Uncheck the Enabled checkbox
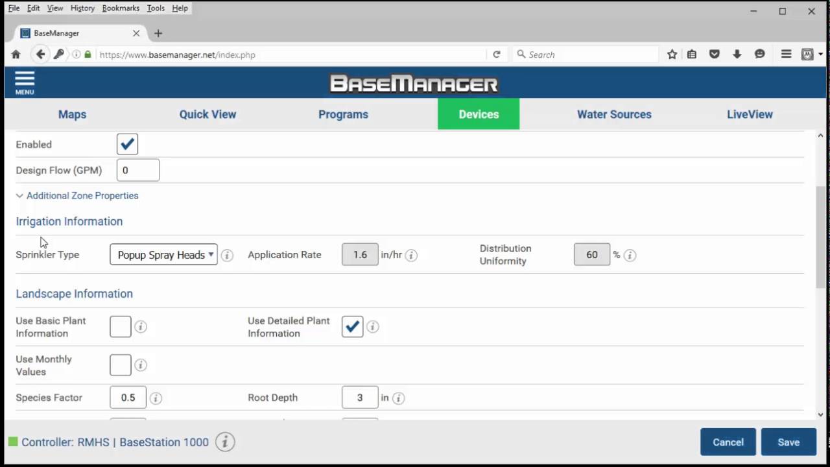This screenshot has width=830, height=467. [127, 144]
